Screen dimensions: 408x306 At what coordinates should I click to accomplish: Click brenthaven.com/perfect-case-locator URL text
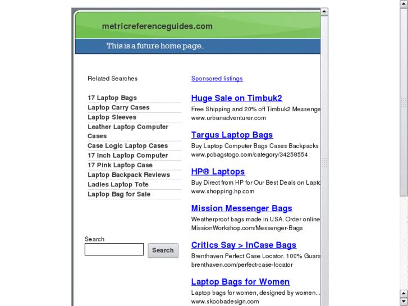point(242,264)
